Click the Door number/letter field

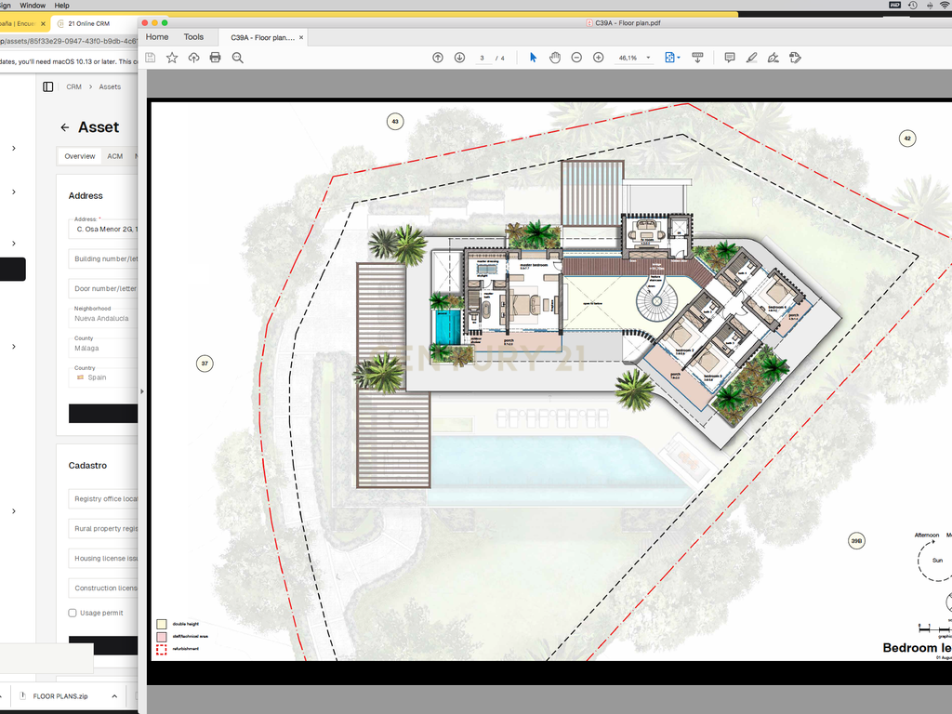(x=103, y=288)
